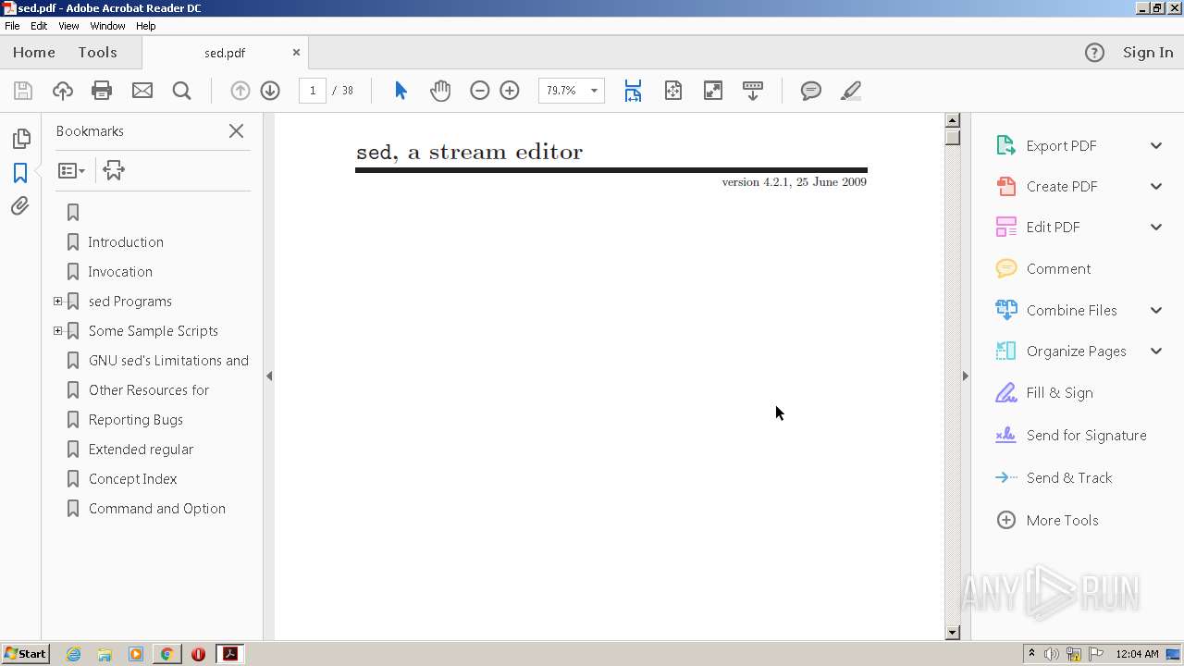The height and width of the screenshot is (666, 1184).
Task: Click the volume speaker tray icon
Action: tap(1052, 654)
